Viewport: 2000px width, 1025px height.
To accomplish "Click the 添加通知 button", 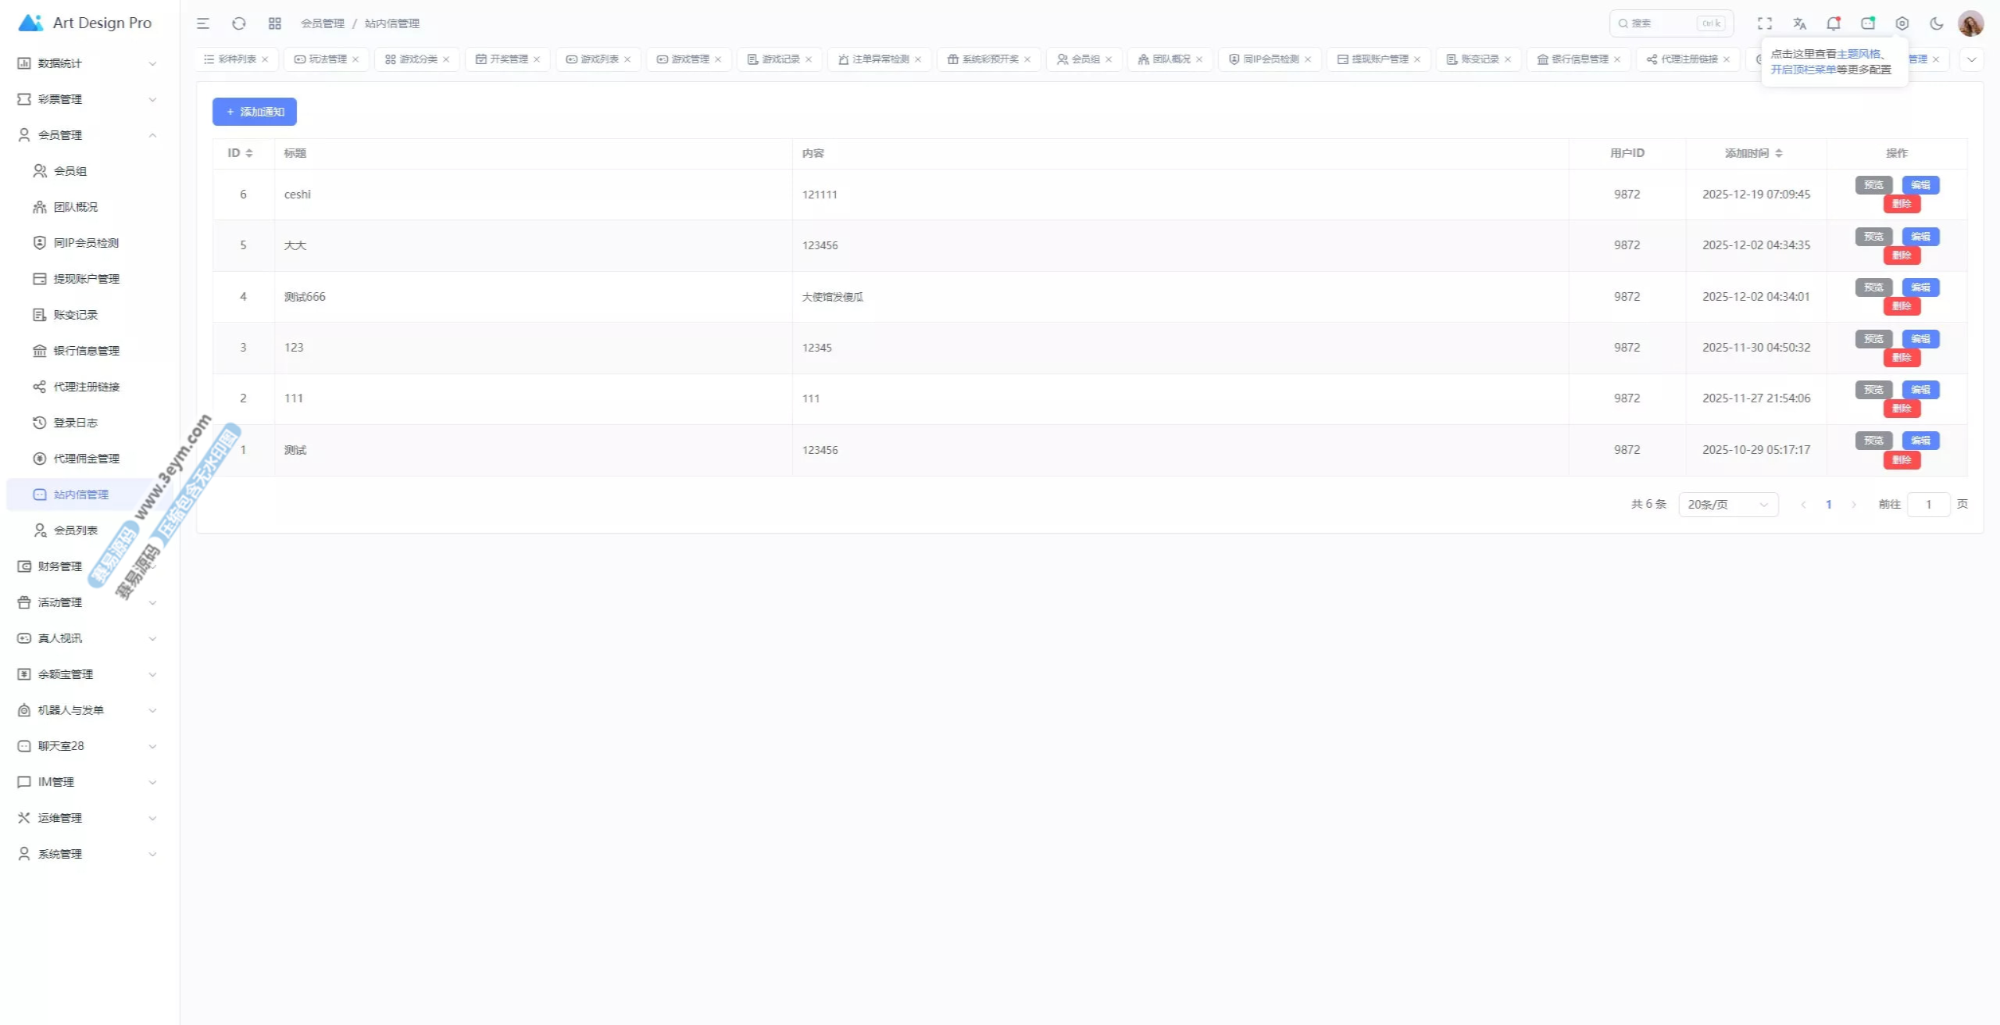I will pos(255,112).
